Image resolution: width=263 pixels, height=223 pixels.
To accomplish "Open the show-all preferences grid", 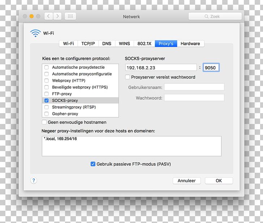I will 70,16.
